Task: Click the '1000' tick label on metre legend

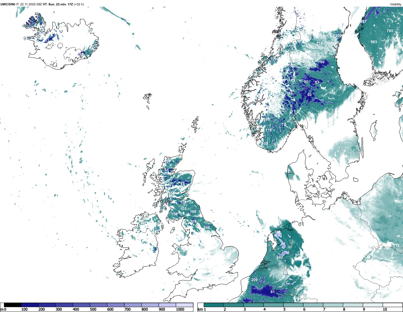Action: tap(180, 309)
